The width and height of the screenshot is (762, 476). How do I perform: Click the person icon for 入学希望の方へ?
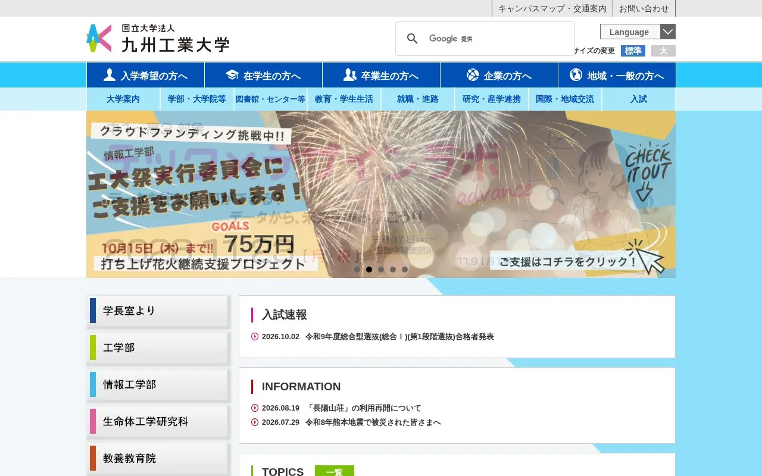[x=110, y=75]
